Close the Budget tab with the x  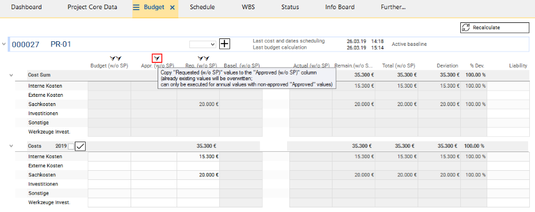tap(173, 7)
